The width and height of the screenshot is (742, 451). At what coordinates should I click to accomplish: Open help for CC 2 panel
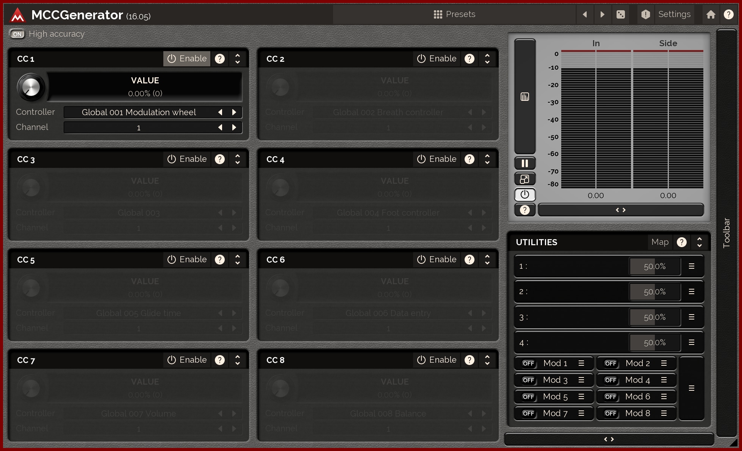click(x=470, y=59)
